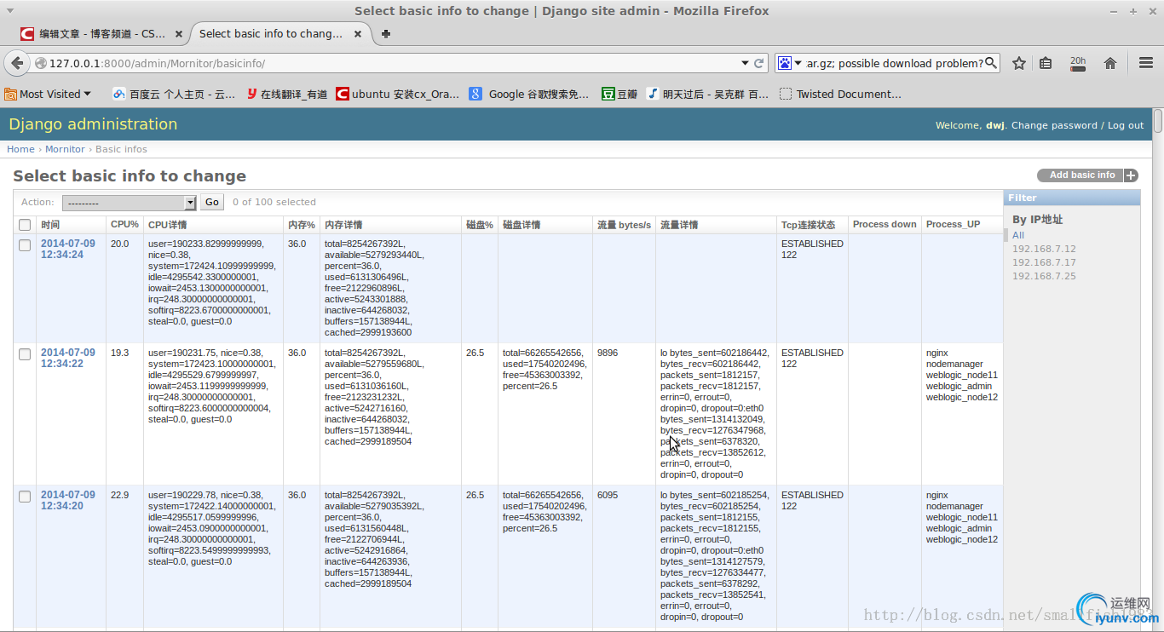Sort by Process_UP column header
This screenshot has width=1164, height=632.
[953, 225]
